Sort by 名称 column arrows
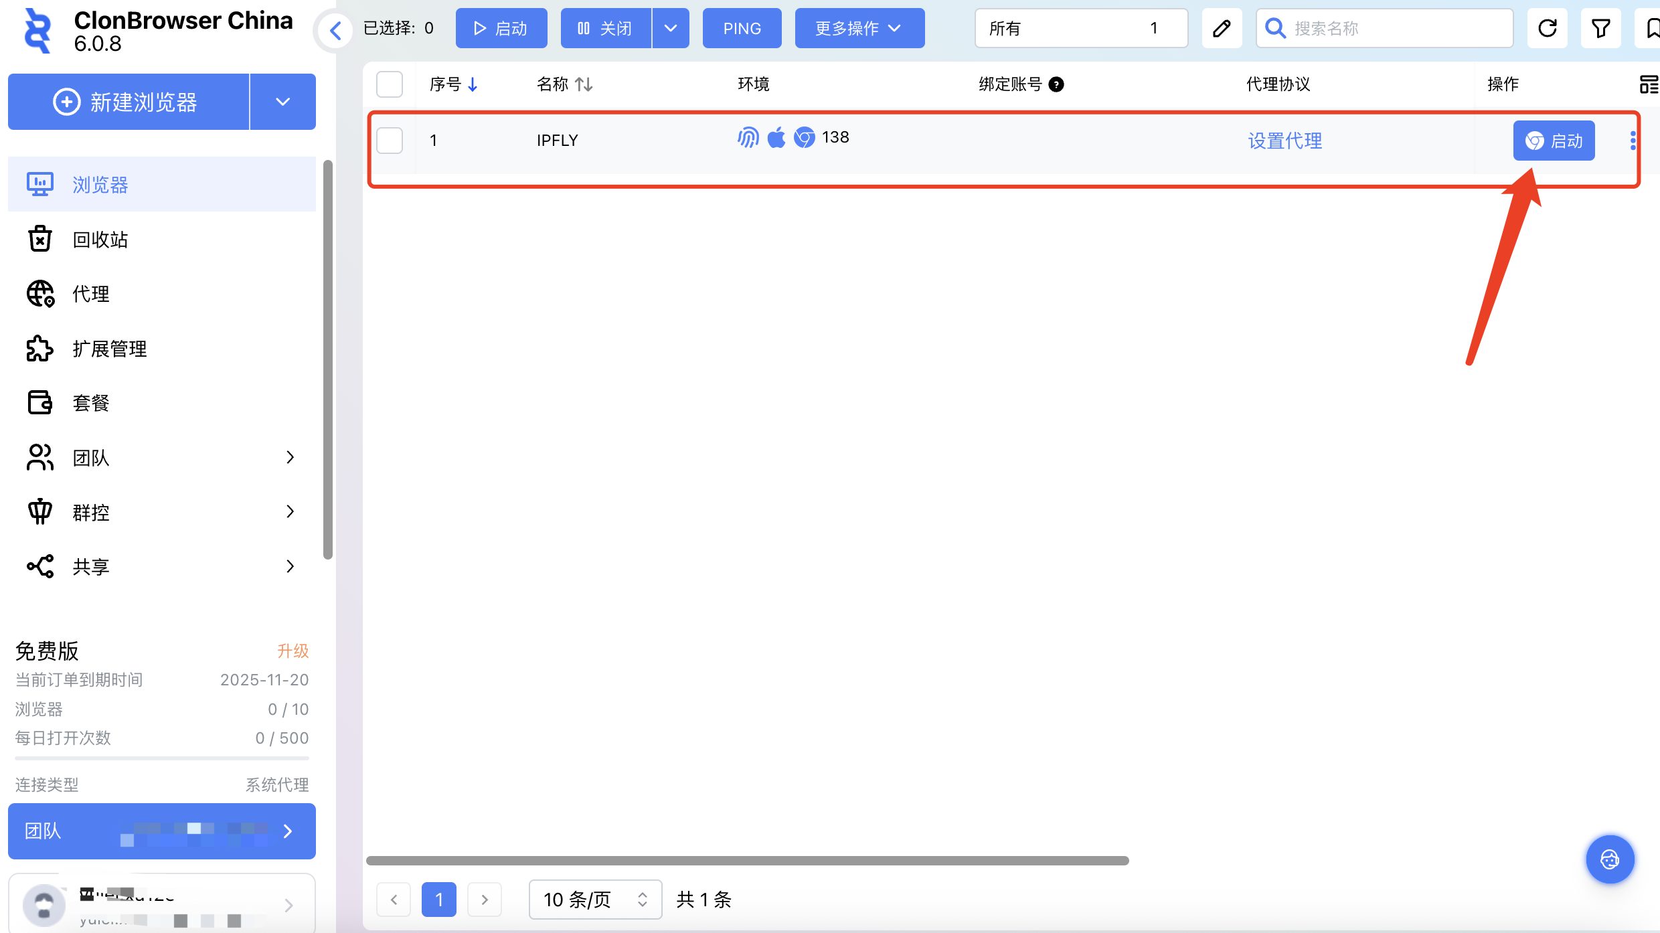Screen dimensions: 1660x933 point(584,84)
